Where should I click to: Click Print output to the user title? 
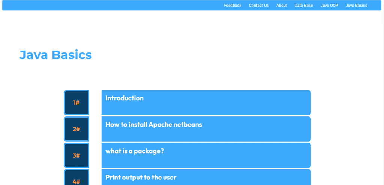[x=141, y=178]
